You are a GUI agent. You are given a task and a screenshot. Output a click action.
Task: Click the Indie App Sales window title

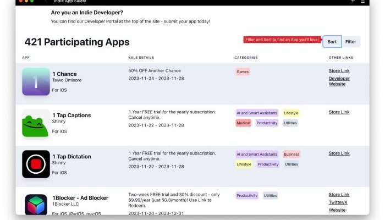click(70, 2)
